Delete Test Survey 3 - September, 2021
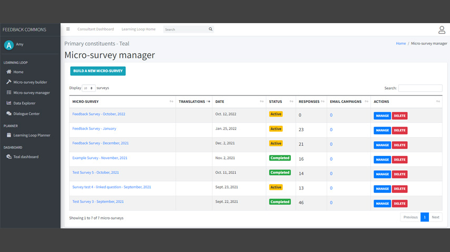 [x=399, y=203]
